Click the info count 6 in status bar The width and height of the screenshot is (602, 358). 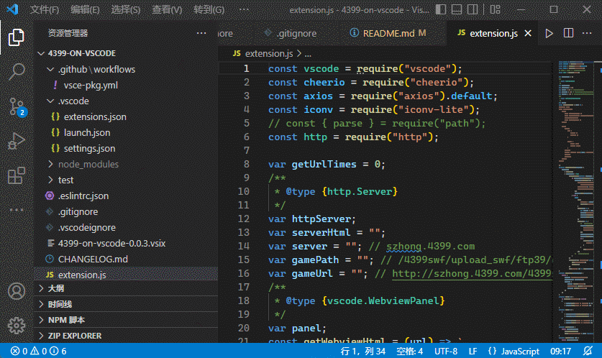point(58,351)
